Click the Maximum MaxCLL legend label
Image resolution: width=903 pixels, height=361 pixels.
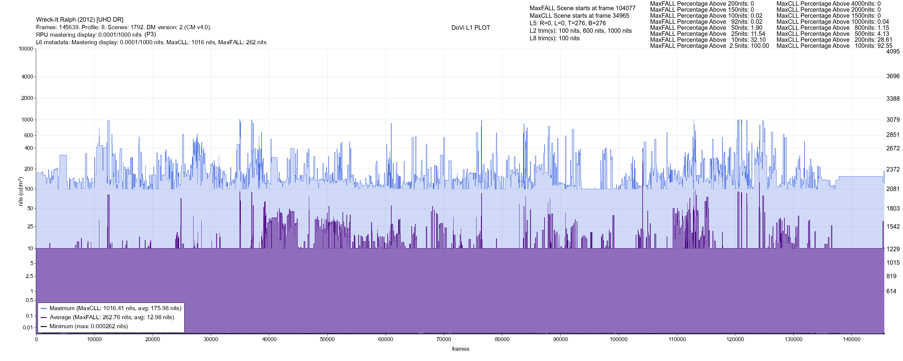tap(115, 308)
